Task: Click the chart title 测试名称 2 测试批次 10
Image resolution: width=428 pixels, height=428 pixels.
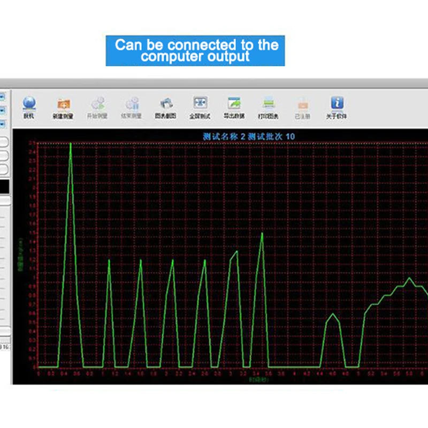Action: click(248, 136)
